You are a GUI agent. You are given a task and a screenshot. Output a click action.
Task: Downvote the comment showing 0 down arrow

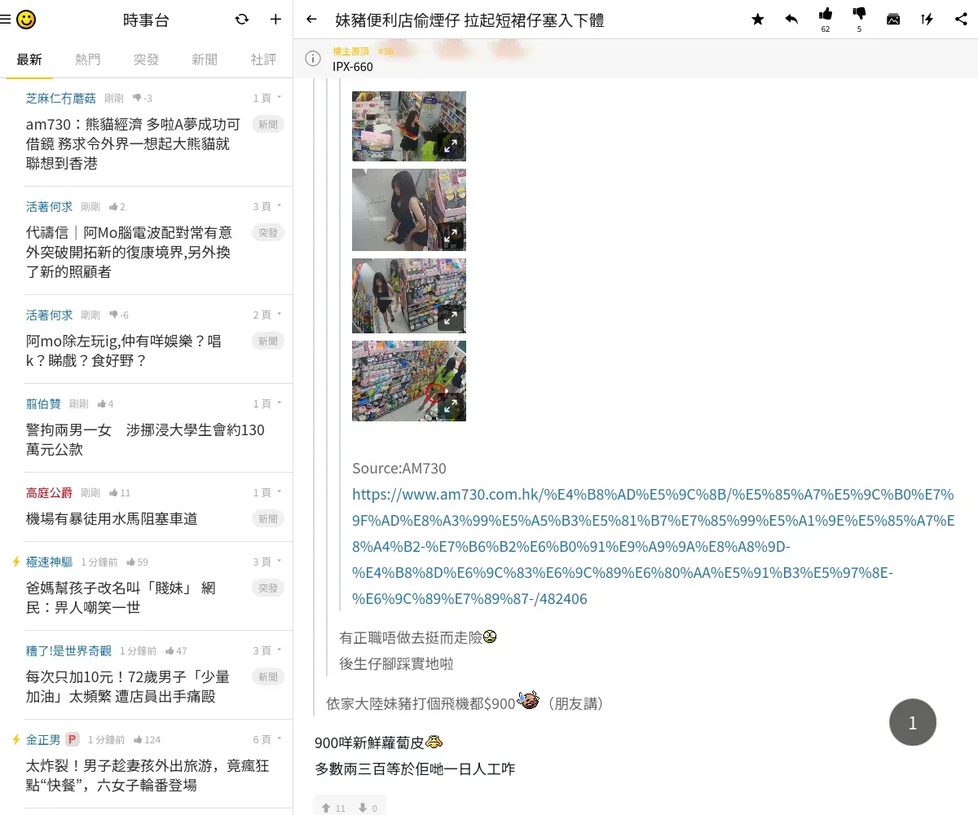368,808
